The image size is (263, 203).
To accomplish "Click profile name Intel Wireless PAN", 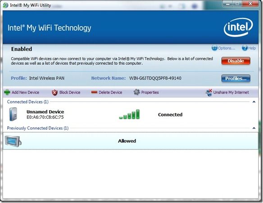I will click(47, 78).
